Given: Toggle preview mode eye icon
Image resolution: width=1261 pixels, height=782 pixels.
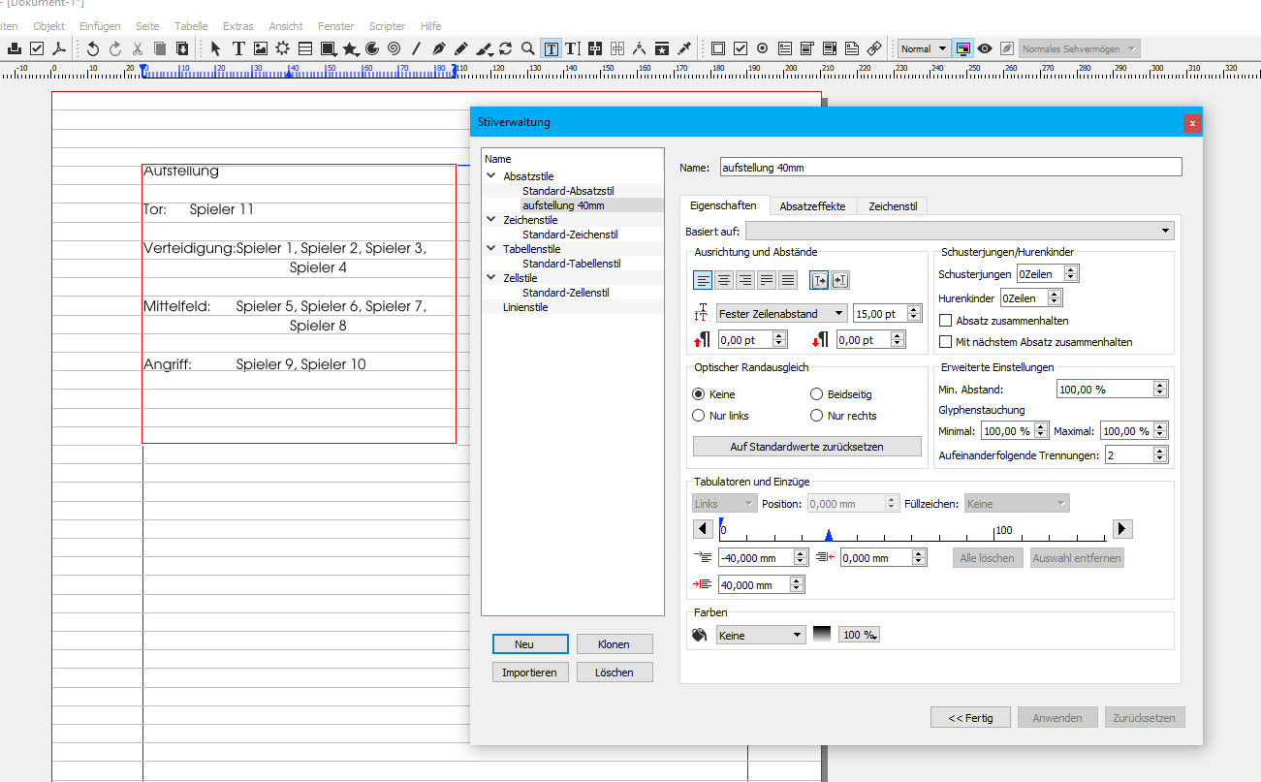Looking at the screenshot, I should (985, 48).
